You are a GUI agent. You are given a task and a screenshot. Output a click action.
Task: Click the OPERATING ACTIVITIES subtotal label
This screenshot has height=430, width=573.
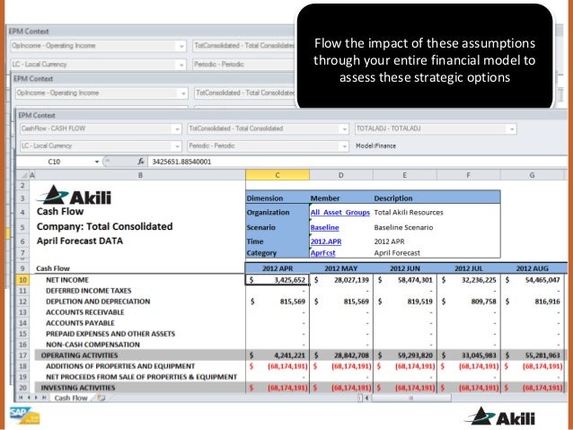(79, 355)
